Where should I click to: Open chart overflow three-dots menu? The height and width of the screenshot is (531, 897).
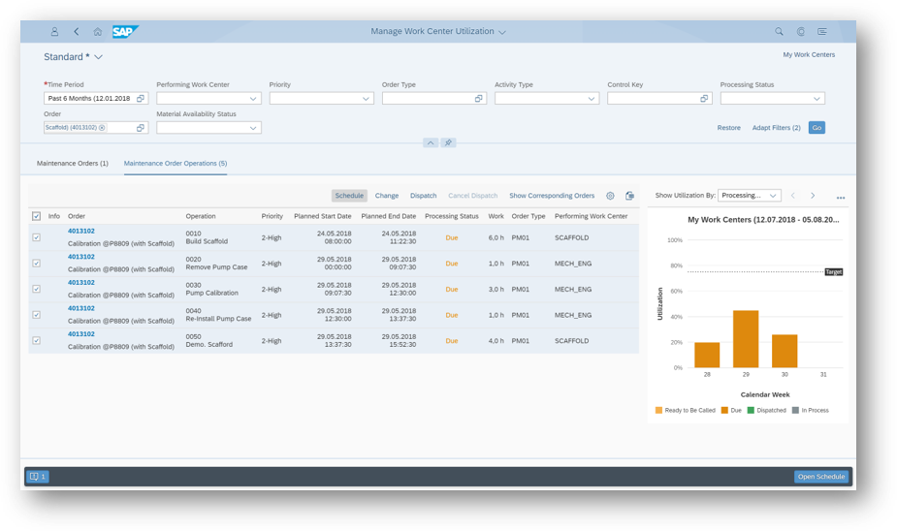coord(841,198)
